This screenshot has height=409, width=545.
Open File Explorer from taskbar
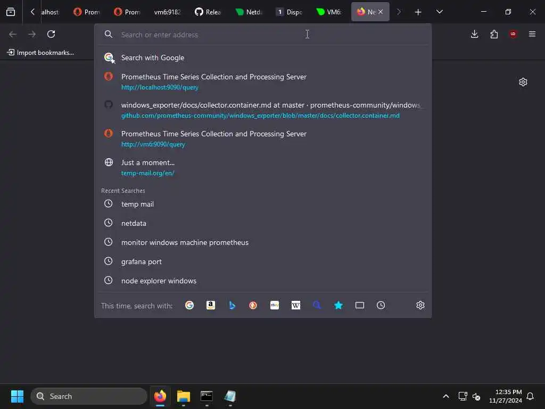(184, 396)
